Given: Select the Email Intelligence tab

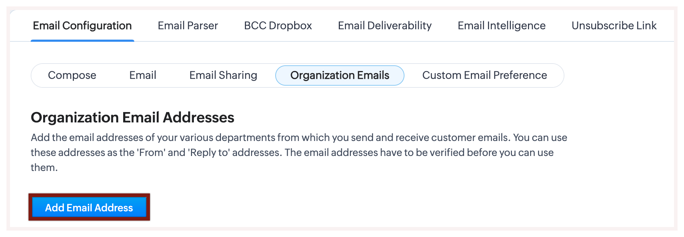Looking at the screenshot, I should pos(501,26).
